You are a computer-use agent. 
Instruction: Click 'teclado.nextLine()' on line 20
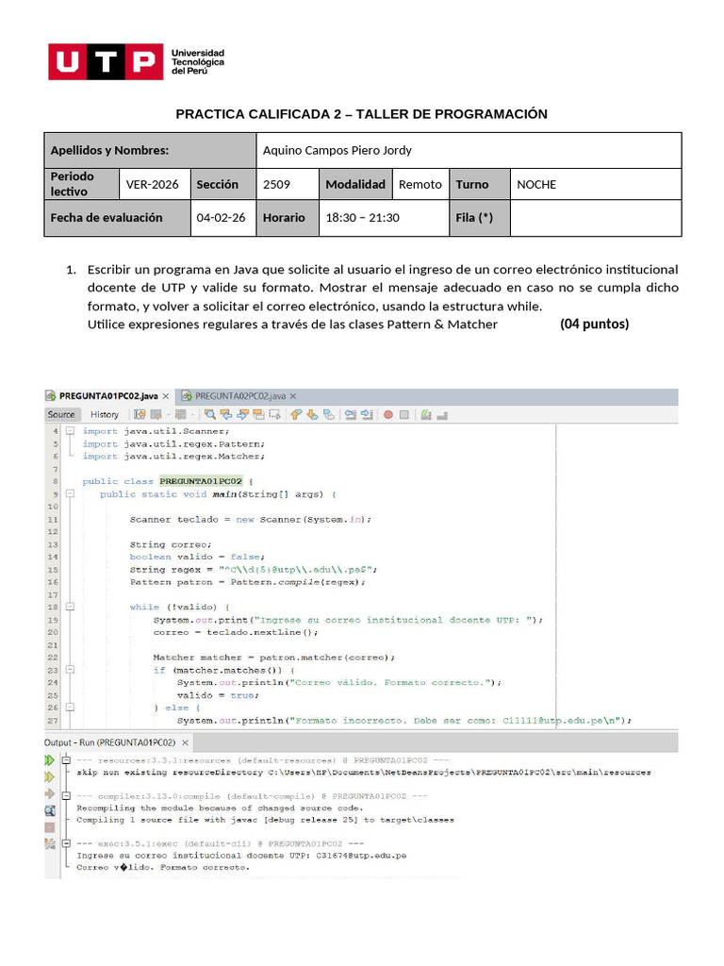tap(262, 632)
